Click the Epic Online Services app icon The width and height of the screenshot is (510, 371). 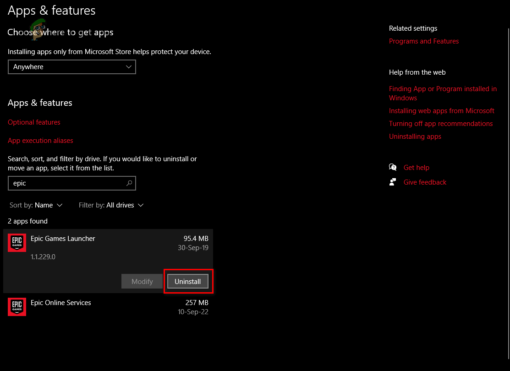[17, 306]
